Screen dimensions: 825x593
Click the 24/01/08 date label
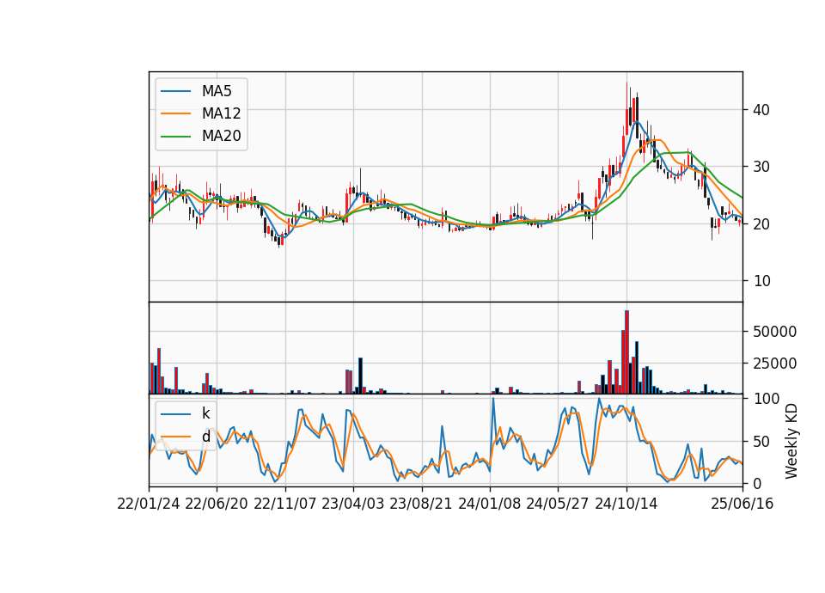[489, 504]
